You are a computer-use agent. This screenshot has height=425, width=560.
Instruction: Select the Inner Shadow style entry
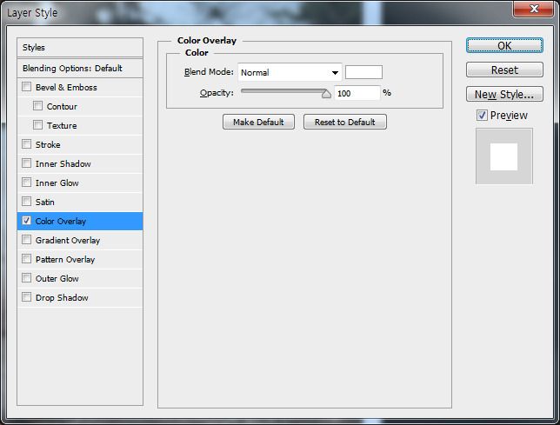click(x=80, y=163)
